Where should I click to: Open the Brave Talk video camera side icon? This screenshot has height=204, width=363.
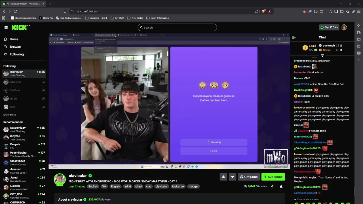point(359,39)
